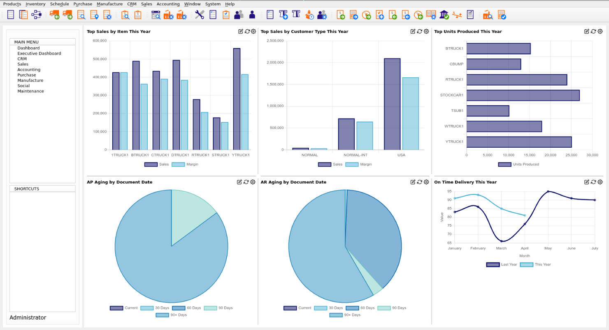Screen dimensions: 609x330
Task: Click the Administrator label at bottom left
Action: [x=28, y=317]
